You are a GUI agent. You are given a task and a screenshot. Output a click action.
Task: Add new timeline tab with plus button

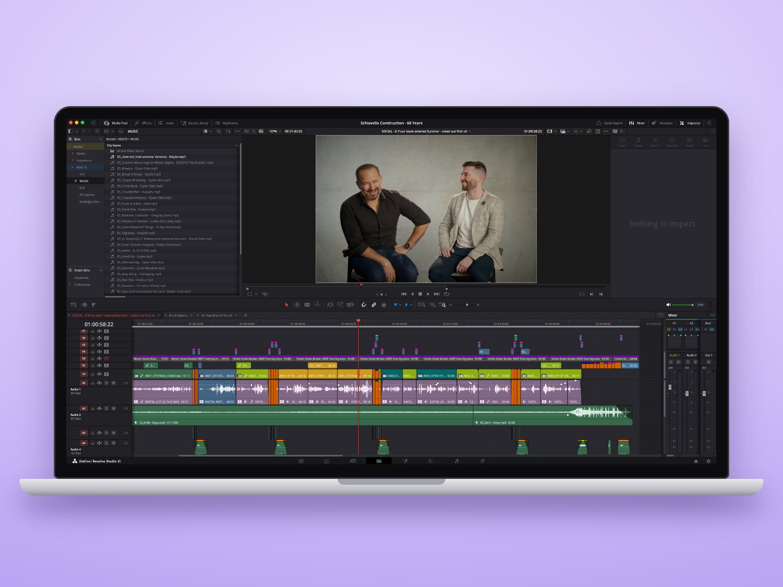246,316
